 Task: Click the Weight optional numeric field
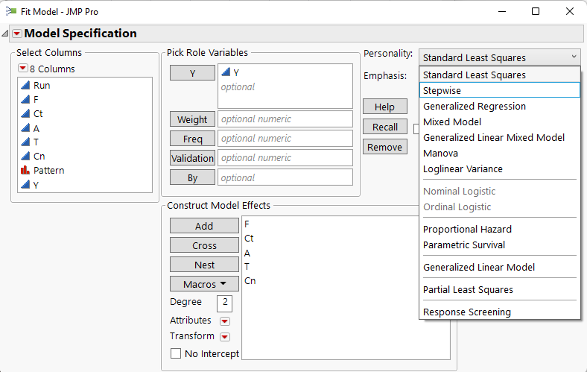(x=285, y=119)
